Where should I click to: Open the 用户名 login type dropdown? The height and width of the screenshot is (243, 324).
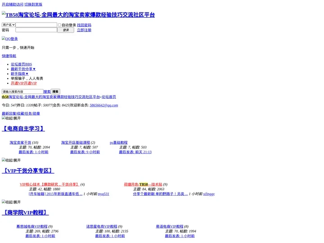(x=9, y=25)
